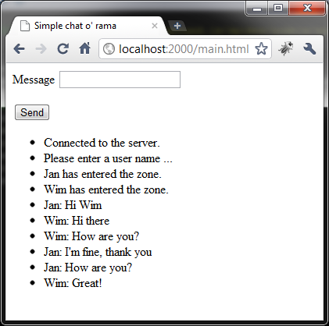Minimize the browser window
Screen dimensions: 329x326
pyautogui.click(x=257, y=9)
